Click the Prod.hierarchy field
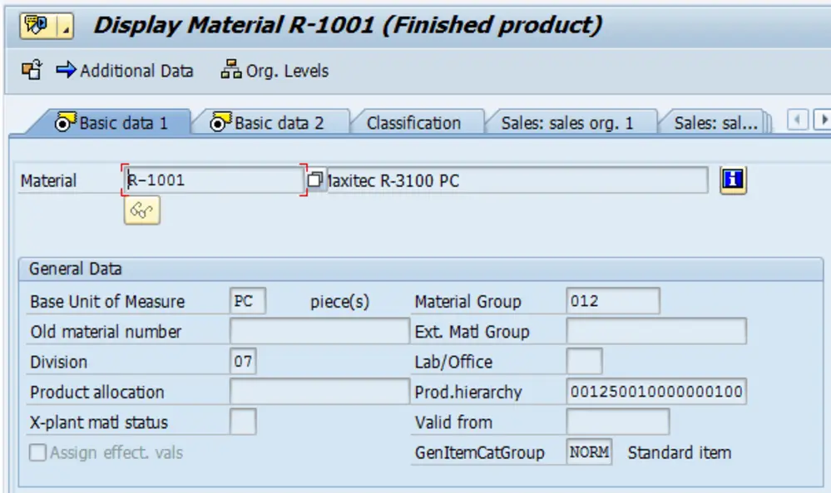This screenshot has width=831, height=493. tap(657, 392)
